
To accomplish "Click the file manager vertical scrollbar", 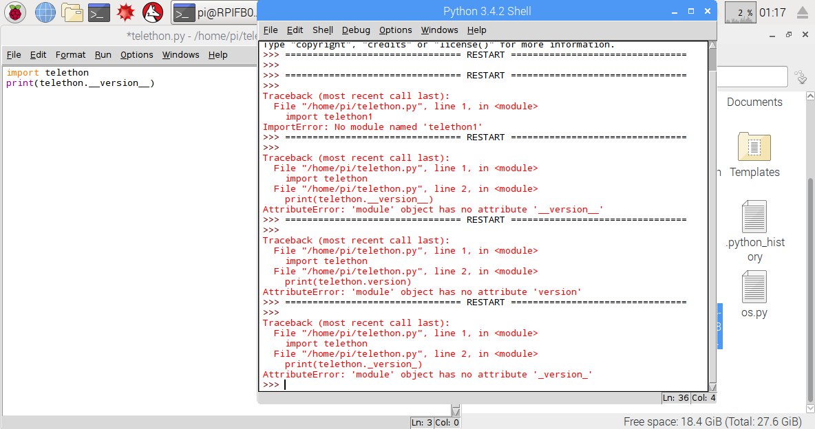I will click(809, 291).
